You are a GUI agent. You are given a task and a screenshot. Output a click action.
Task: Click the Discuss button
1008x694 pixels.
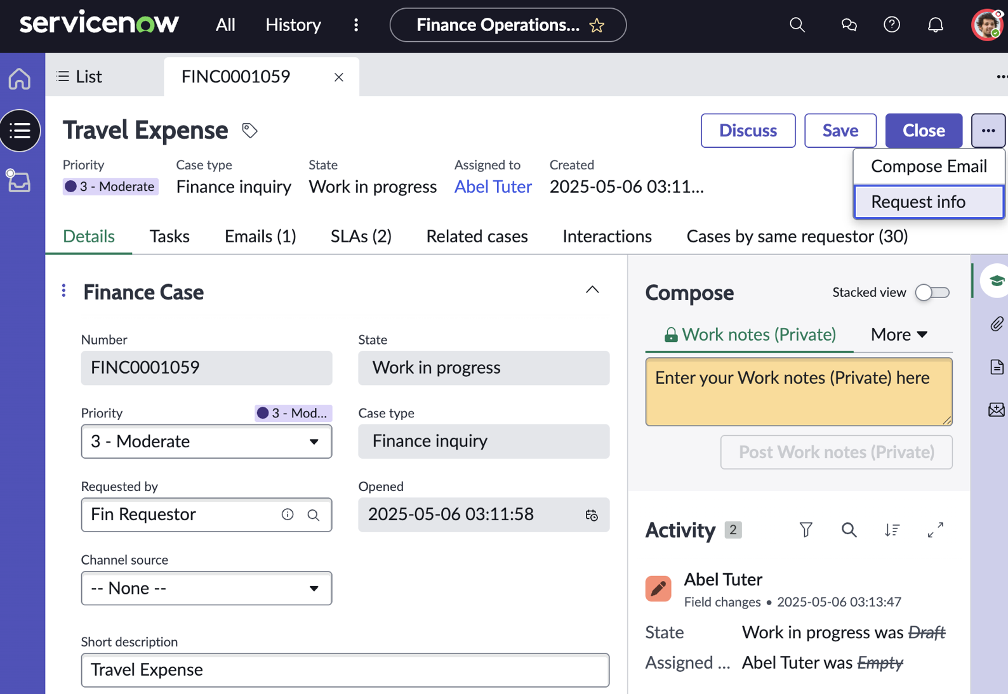click(748, 131)
